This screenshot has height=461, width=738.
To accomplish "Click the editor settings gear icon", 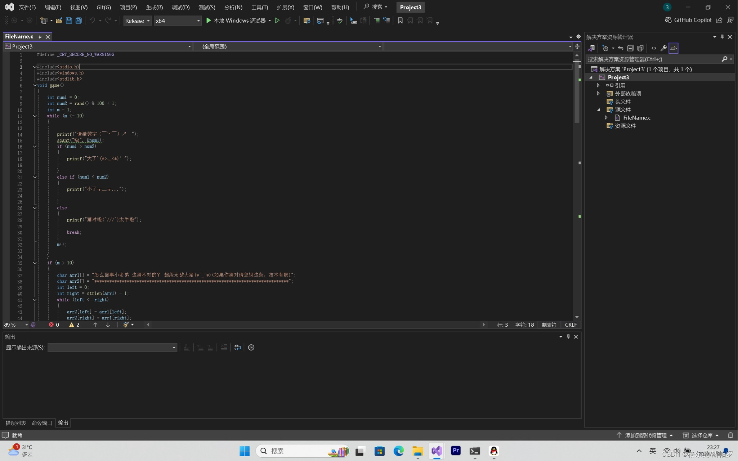I will pos(578,37).
